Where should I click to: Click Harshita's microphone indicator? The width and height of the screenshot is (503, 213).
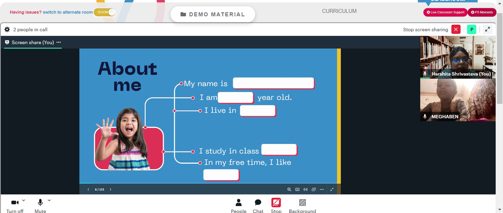click(425, 74)
